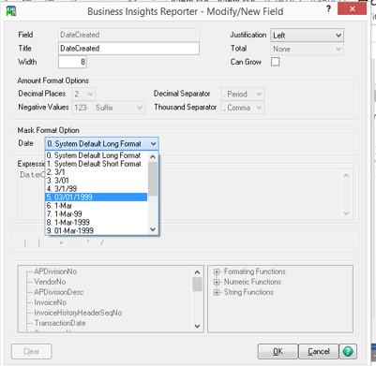Choose date format 8. 1-Mar-1999
Viewport: 376px width, 366px height.
click(x=97, y=223)
